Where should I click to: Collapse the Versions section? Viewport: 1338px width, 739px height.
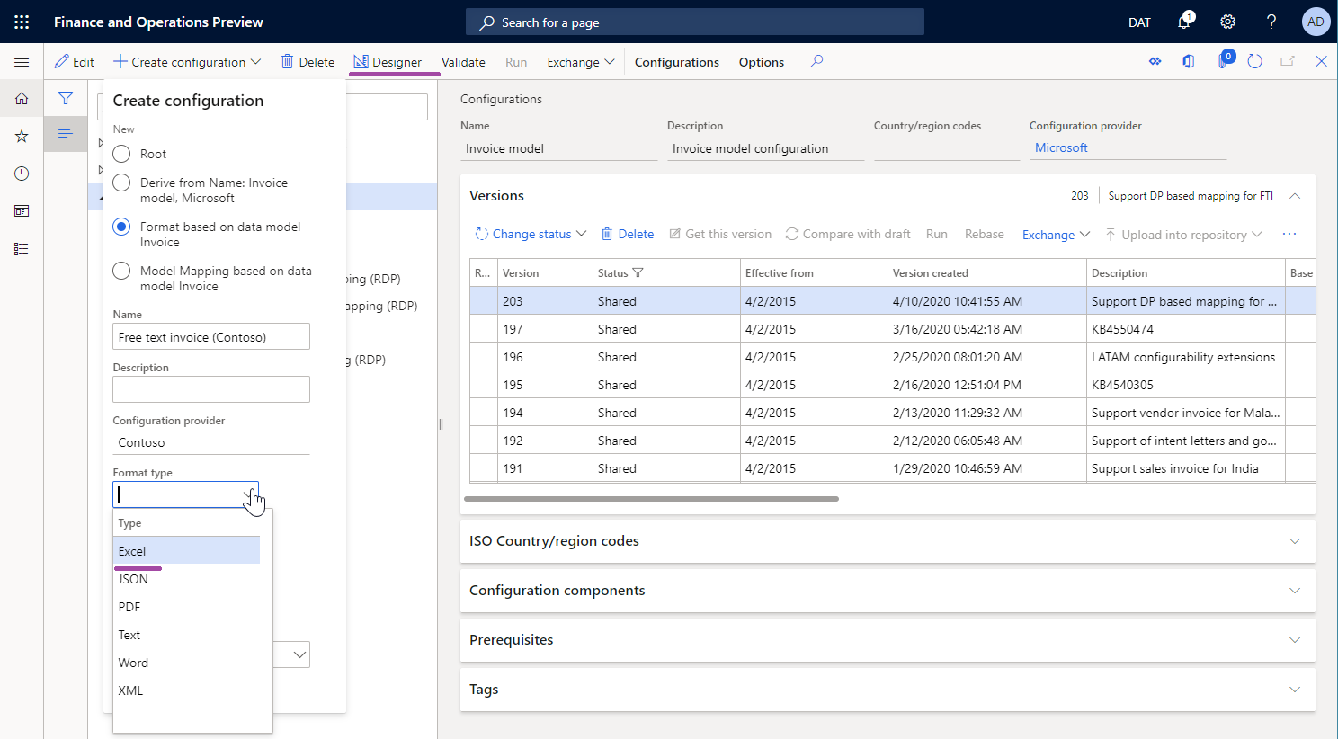click(x=1294, y=195)
